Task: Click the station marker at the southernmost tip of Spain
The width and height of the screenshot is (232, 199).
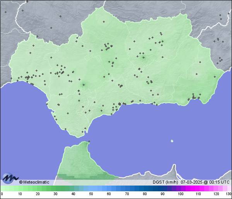Action: [x=82, y=132]
